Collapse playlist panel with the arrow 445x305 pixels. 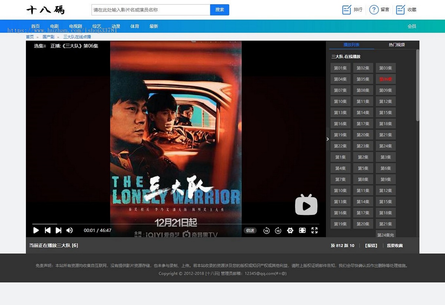[327, 139]
